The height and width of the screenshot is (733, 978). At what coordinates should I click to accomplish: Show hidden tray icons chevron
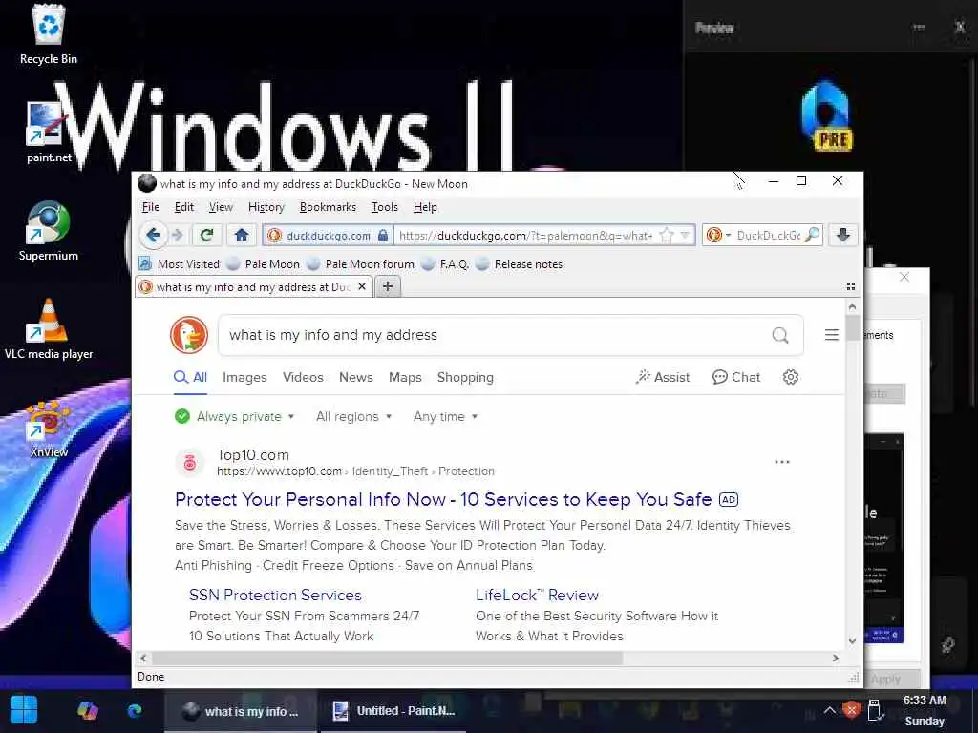[x=829, y=710]
